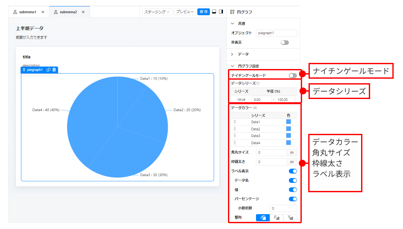Collapse the 共通 section
This screenshot has height=229, width=403.
(232, 24)
